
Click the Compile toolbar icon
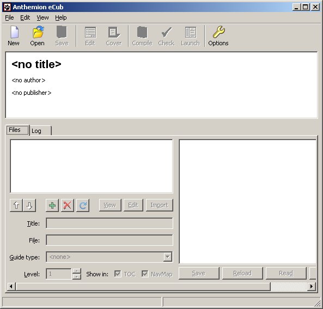tap(142, 36)
